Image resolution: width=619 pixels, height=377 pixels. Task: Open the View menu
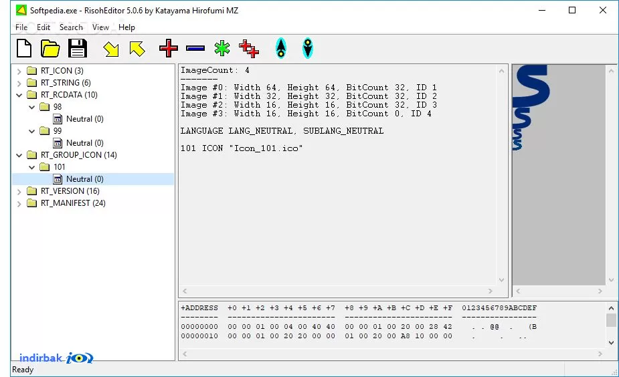click(x=100, y=27)
